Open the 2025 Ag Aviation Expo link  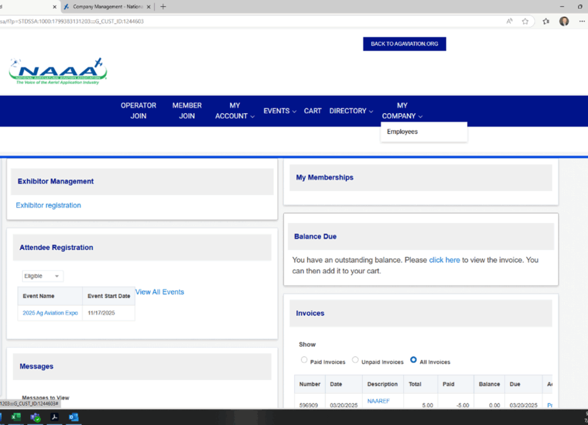pos(51,313)
